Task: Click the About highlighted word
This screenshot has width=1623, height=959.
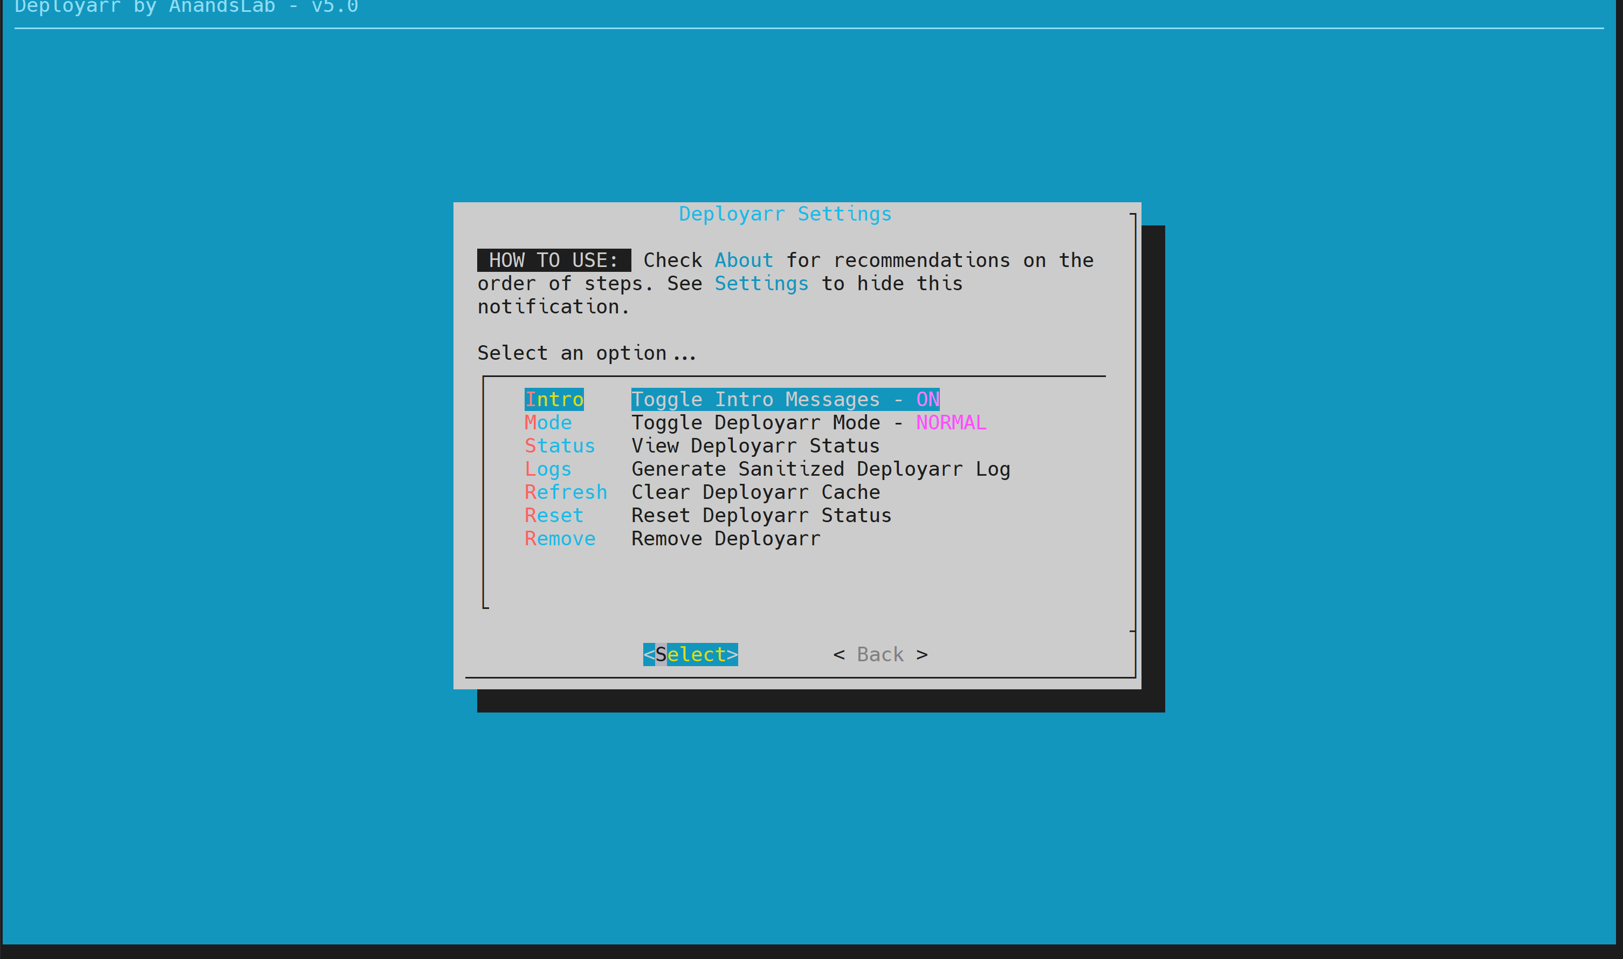Action: [744, 261]
